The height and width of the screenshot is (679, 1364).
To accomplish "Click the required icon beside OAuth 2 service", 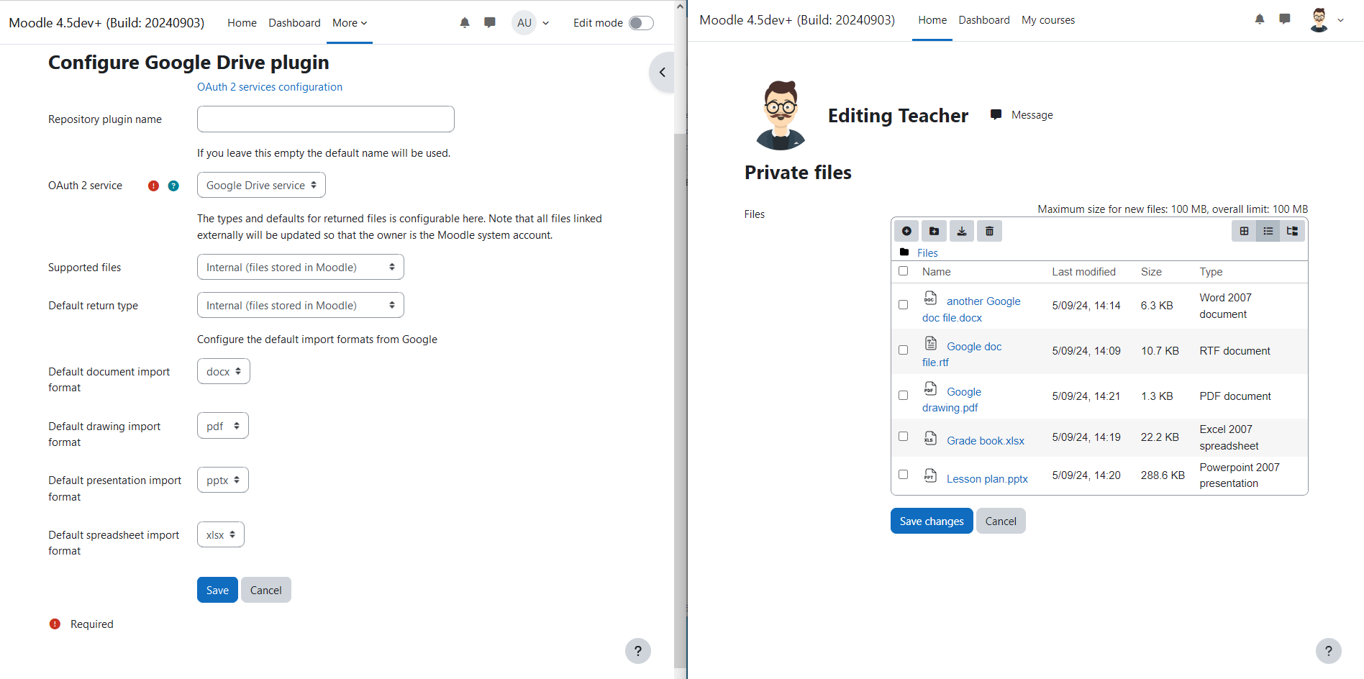I will point(153,186).
